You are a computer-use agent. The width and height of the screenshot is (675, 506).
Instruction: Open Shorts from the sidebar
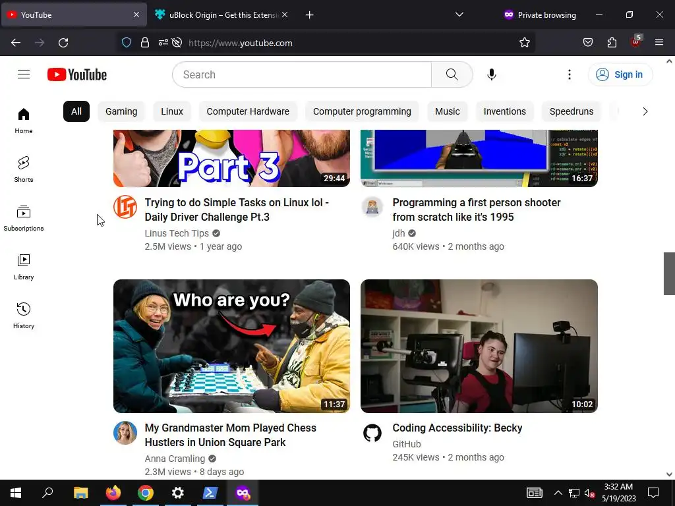(x=24, y=169)
